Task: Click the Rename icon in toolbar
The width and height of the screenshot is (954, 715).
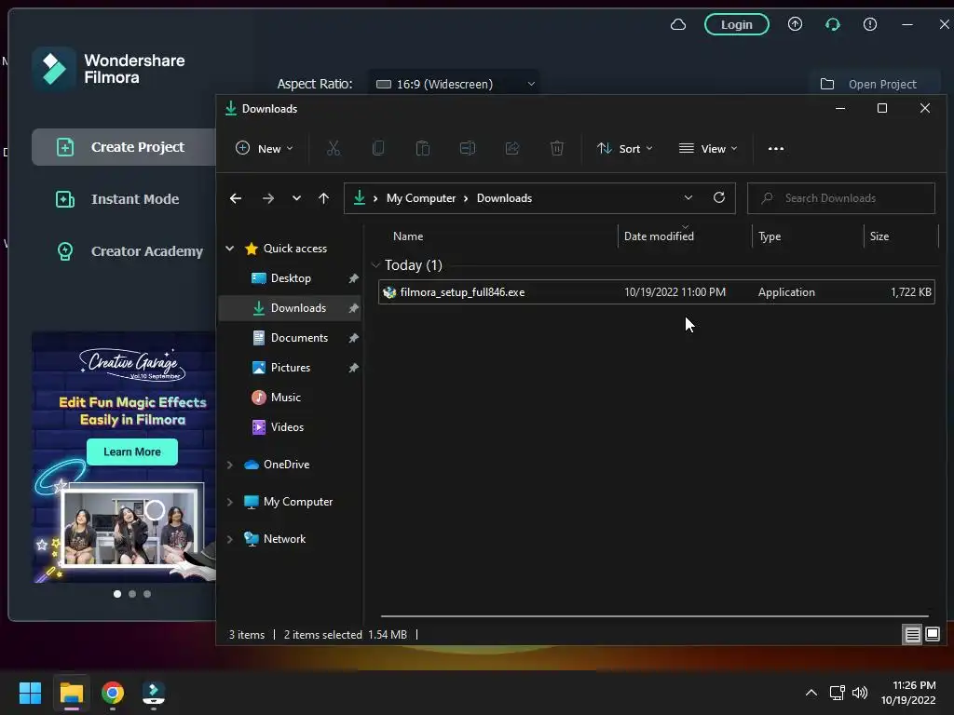Action: (468, 148)
